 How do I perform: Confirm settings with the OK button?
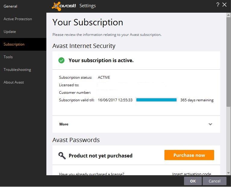click(193, 181)
